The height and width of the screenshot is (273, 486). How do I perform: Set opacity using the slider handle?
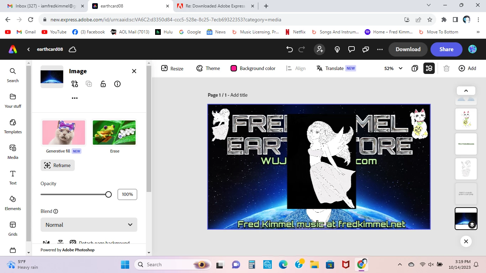(109, 194)
